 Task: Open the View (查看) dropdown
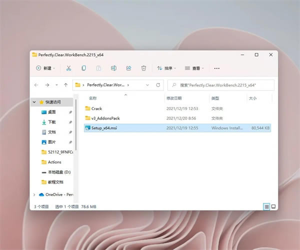coord(194,68)
